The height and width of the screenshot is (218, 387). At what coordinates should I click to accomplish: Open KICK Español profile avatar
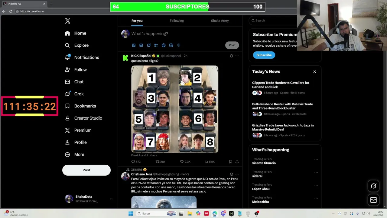point(125,58)
